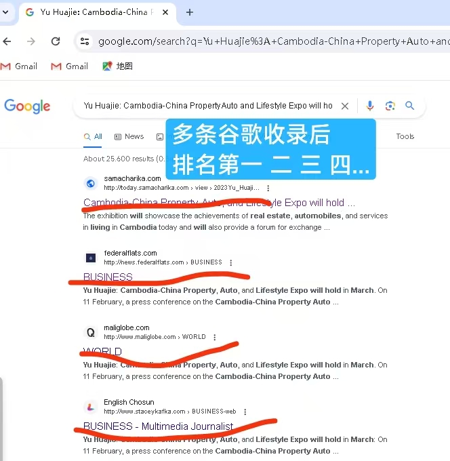Screen dimensions: 450x461
Task: Open Tools search filter options
Action: tap(405, 136)
